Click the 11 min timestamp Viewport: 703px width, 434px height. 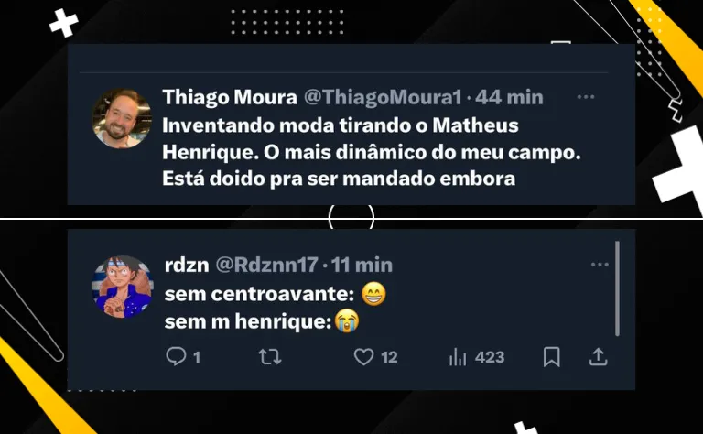[x=362, y=265]
